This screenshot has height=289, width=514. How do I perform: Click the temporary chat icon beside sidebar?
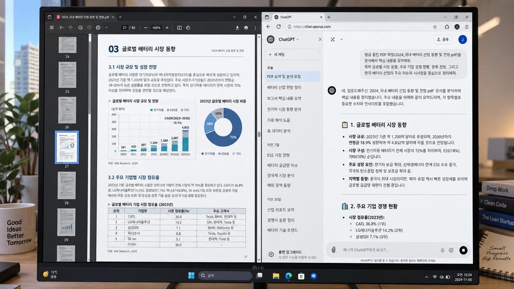[x=333, y=39]
